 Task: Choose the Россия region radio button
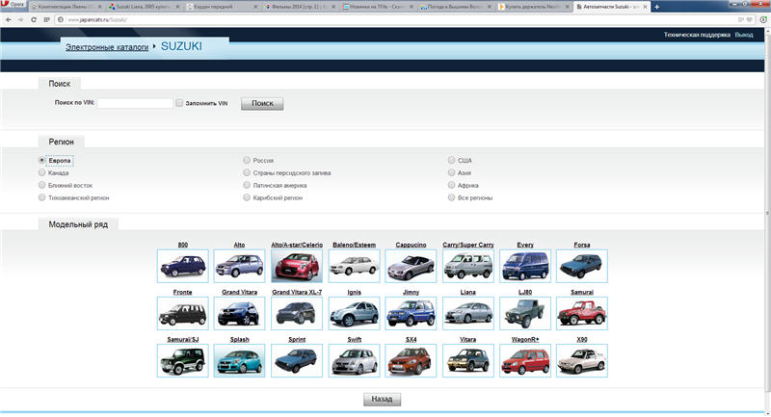click(247, 160)
